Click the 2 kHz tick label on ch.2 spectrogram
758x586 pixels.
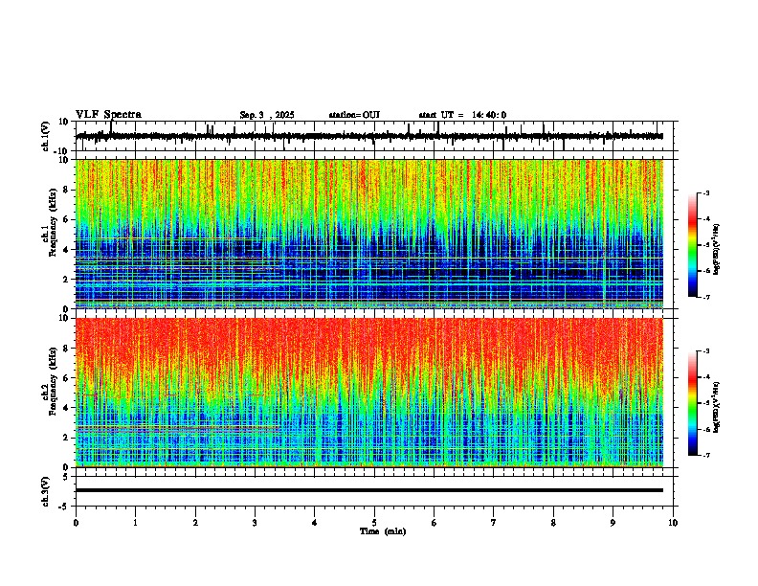point(66,438)
